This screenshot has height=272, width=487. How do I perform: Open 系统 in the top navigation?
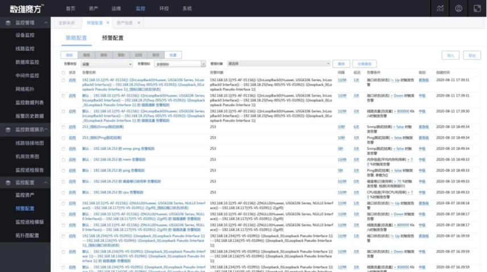point(187,9)
